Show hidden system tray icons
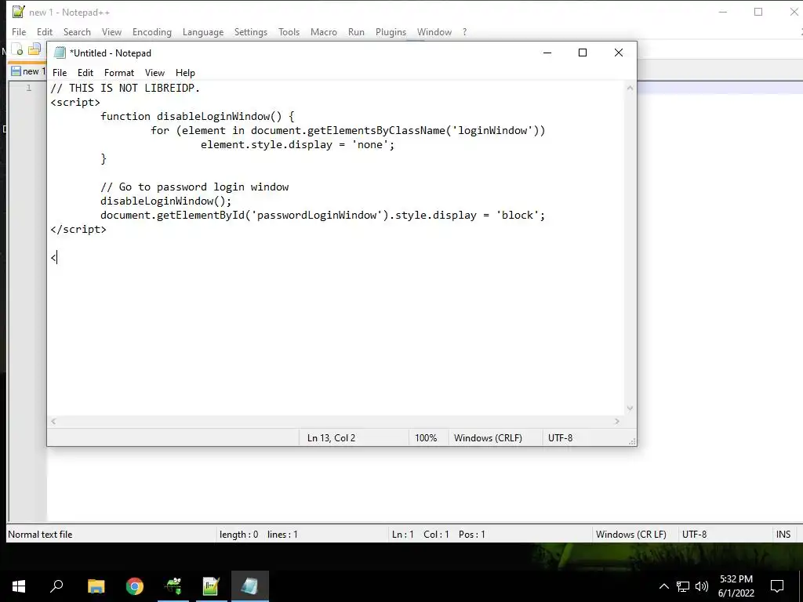Screen dimensions: 803x602 pos(663,586)
